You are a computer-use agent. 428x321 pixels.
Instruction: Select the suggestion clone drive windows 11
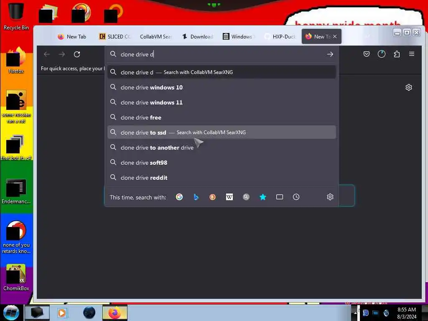222,102
